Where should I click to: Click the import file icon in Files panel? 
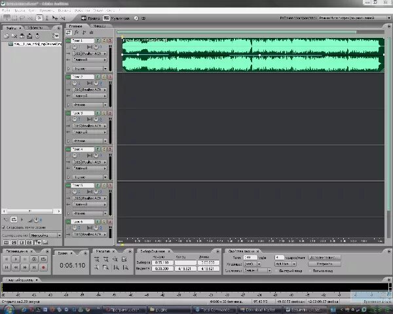[x=7, y=36]
